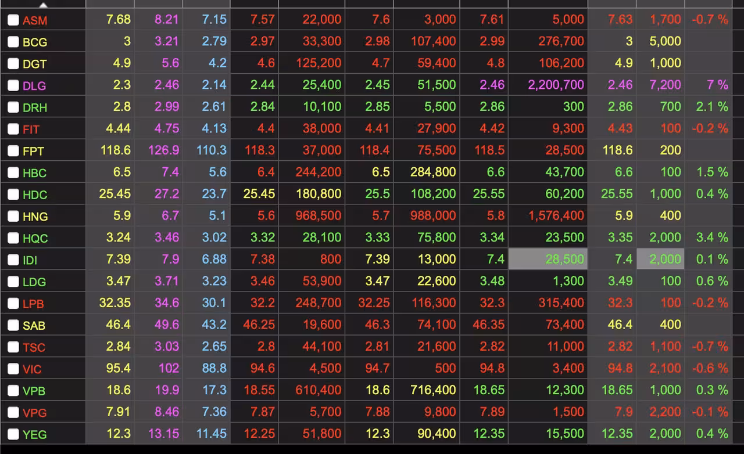Click the 1.5 % change for HBC

pos(712,172)
